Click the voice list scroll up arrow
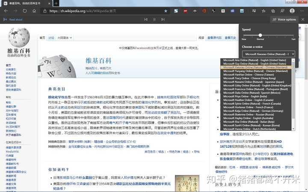The height and width of the screenshot is (192, 308). (293, 60)
